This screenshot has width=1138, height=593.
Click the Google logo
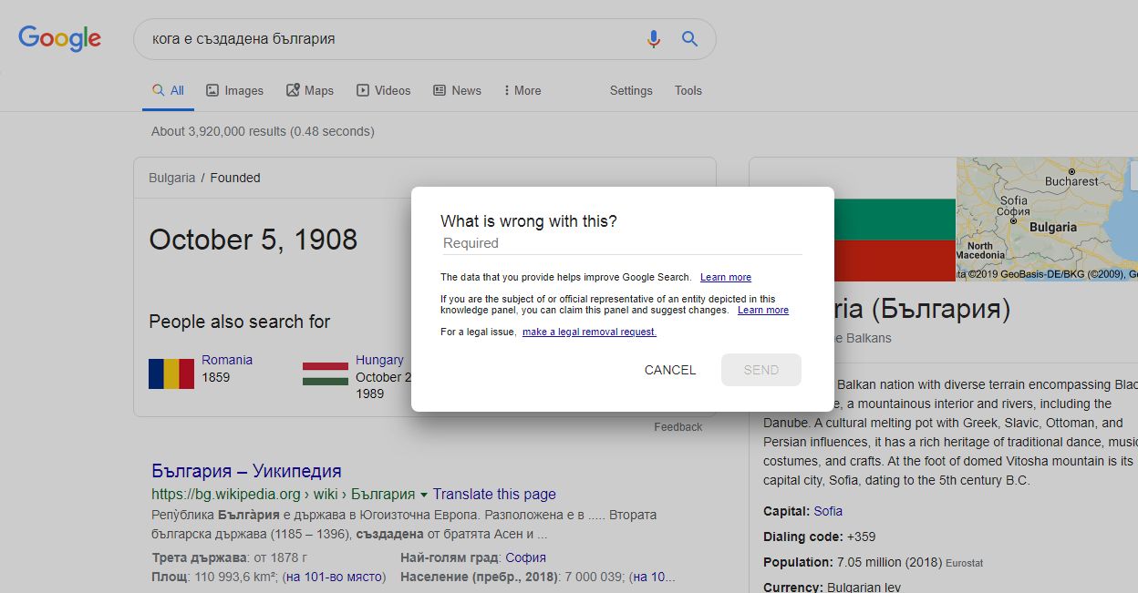pyautogui.click(x=59, y=38)
